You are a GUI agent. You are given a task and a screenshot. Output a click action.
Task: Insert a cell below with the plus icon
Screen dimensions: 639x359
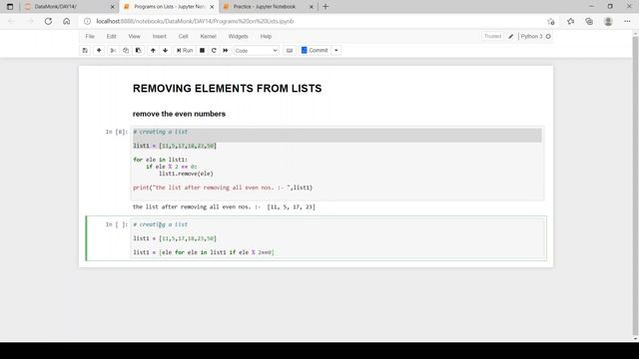pos(99,51)
